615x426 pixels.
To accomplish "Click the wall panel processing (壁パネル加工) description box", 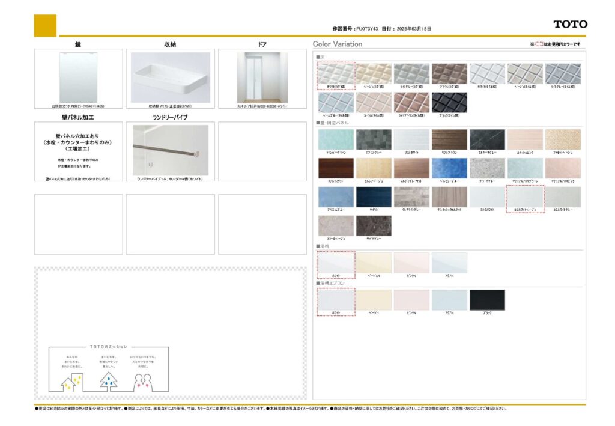I will [x=78, y=151].
